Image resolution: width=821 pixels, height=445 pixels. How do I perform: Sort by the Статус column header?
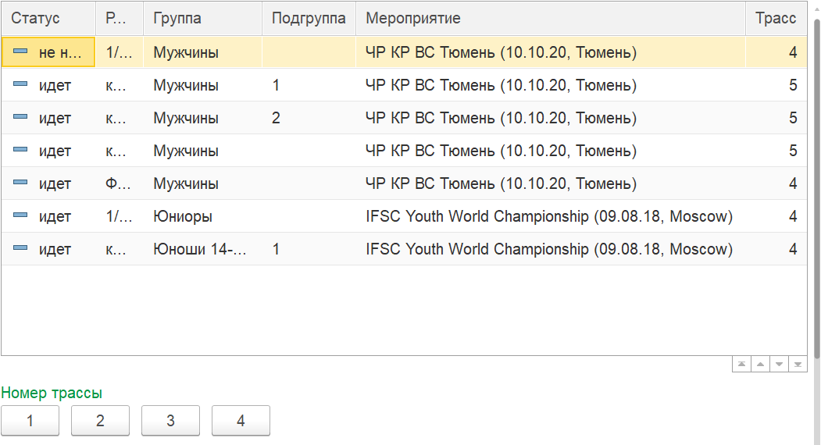35,19
